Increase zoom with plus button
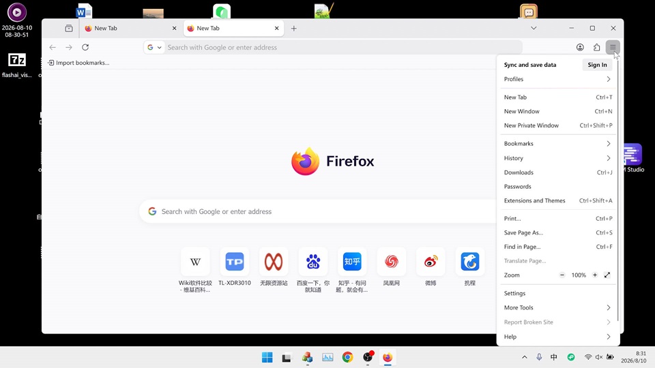The width and height of the screenshot is (655, 368). 595,275
